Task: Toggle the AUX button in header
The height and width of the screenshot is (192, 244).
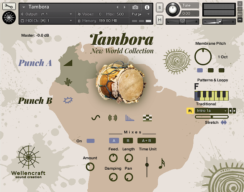Action: (240, 14)
